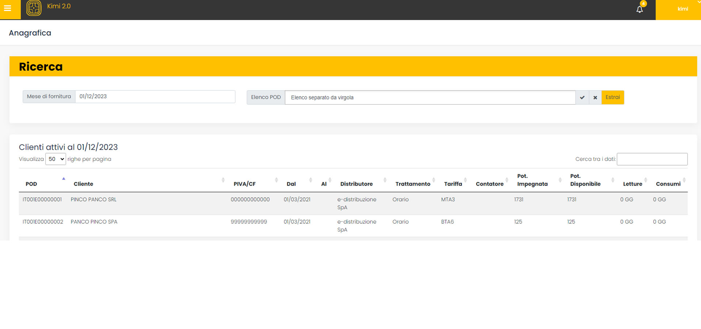
Task: Focus the Mese di fornitura date field
Action: [155, 97]
